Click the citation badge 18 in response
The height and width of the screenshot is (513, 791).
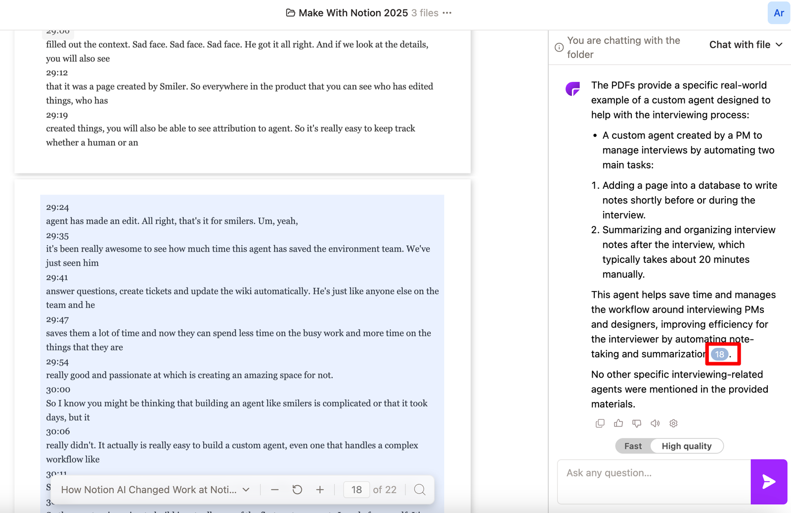click(x=719, y=354)
